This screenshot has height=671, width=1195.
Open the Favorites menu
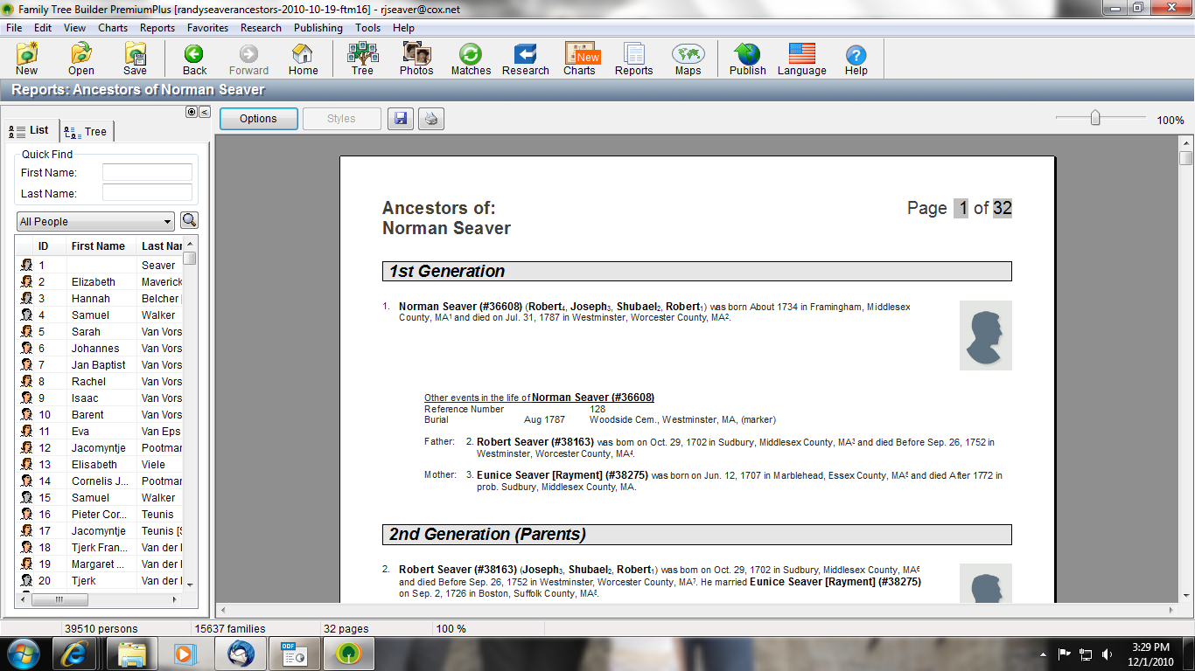207,28
